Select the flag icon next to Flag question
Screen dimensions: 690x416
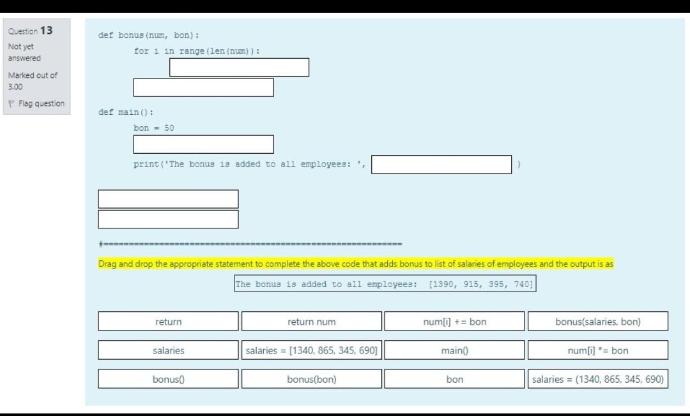click(x=10, y=103)
